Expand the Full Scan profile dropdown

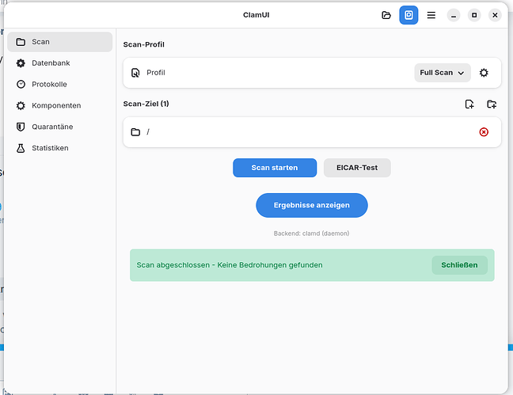tap(442, 73)
